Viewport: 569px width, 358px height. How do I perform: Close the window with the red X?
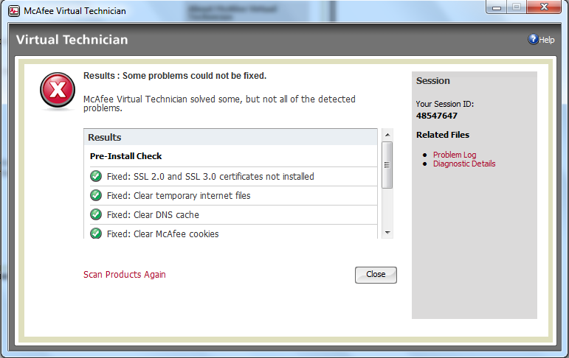click(544, 7)
